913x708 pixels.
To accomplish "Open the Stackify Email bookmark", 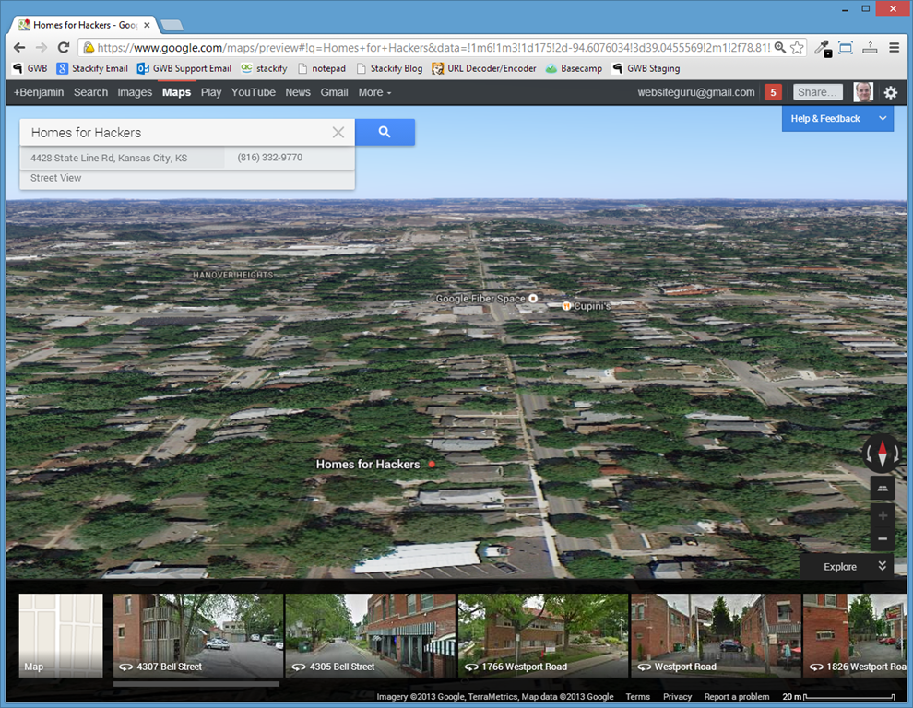I will pyautogui.click(x=92, y=69).
